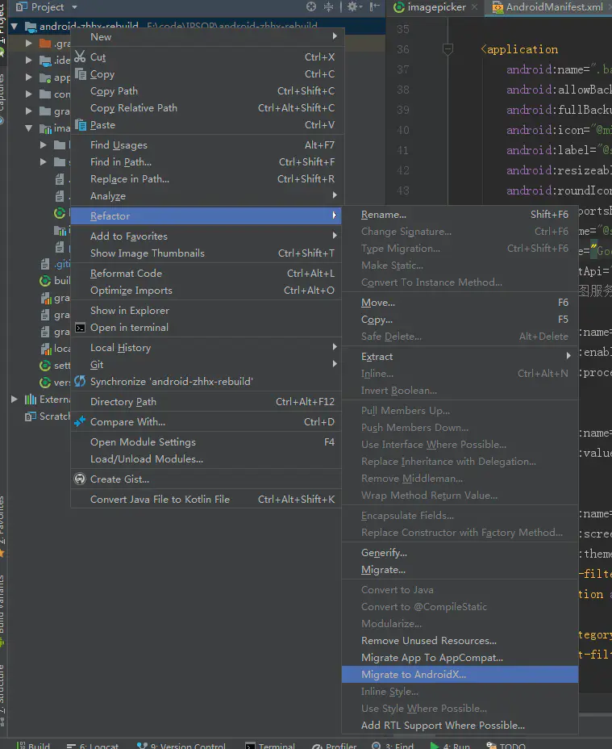The image size is (612, 749).
Task: Open the Run tool window
Action: (450, 745)
